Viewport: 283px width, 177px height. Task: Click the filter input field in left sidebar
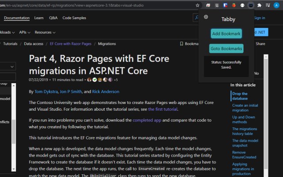pyautogui.click(x=8, y=77)
